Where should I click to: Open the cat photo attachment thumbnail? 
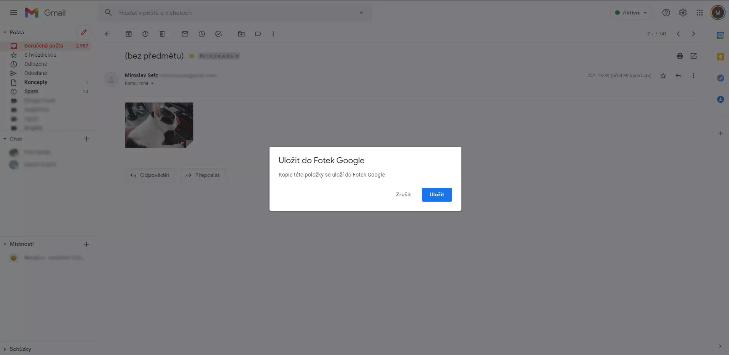pos(159,125)
